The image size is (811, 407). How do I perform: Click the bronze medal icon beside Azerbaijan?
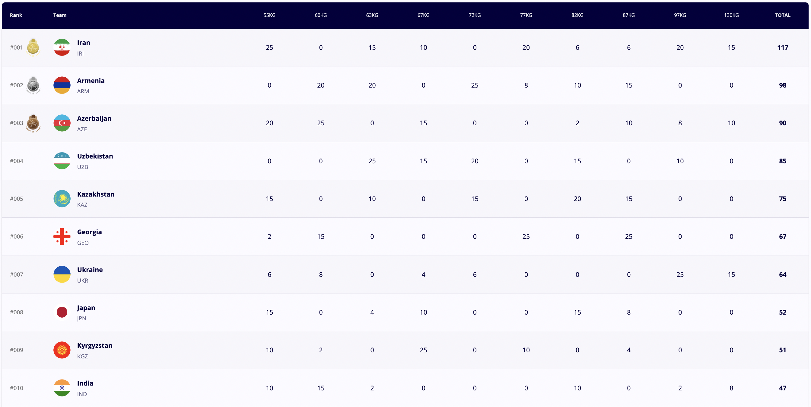tap(33, 123)
